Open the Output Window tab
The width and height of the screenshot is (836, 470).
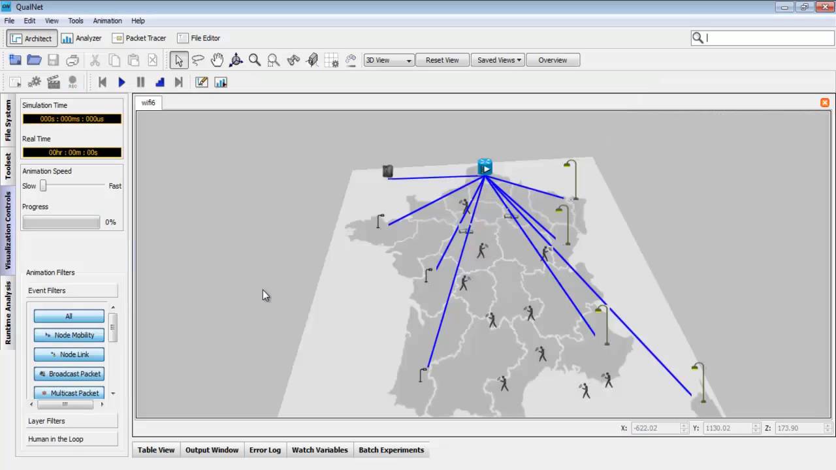[x=212, y=450]
